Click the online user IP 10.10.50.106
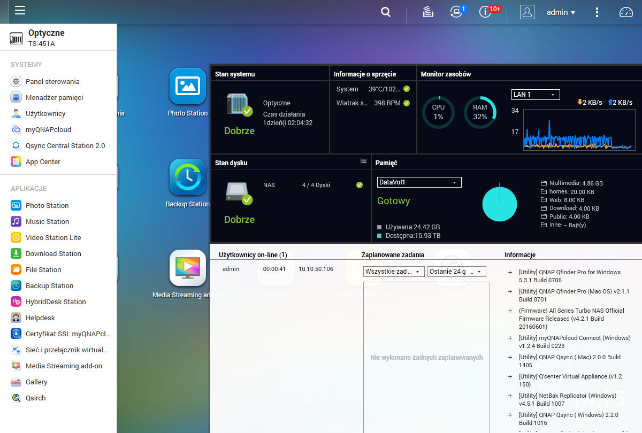The image size is (642, 433). click(316, 269)
